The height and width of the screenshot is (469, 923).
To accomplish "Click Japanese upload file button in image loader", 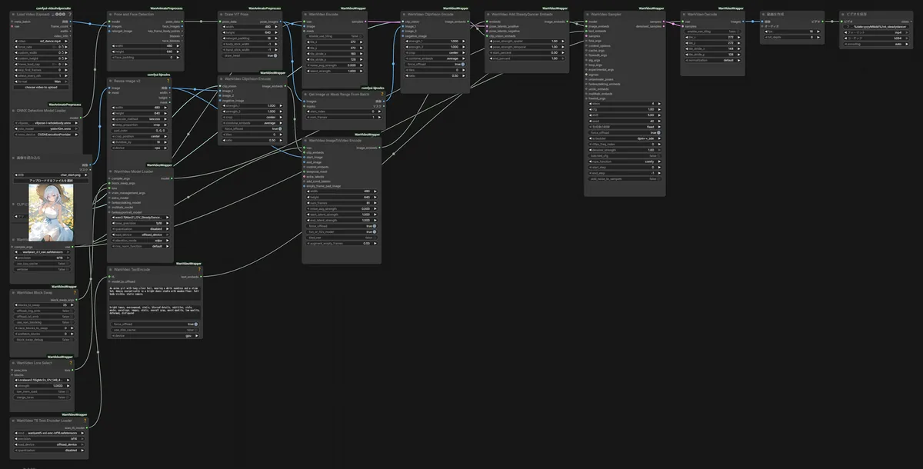I will [x=51, y=180].
